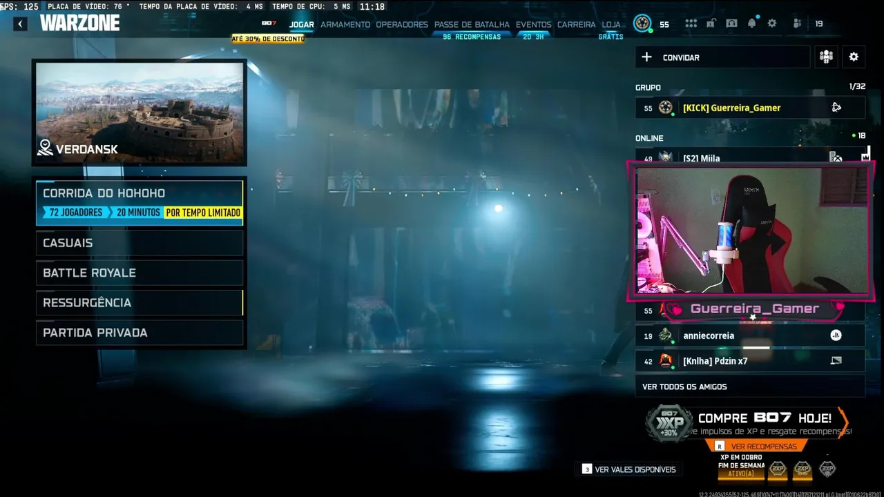Click VER RECOMPENSAS button
Screen dimensions: 884x497
pyautogui.click(x=757, y=447)
